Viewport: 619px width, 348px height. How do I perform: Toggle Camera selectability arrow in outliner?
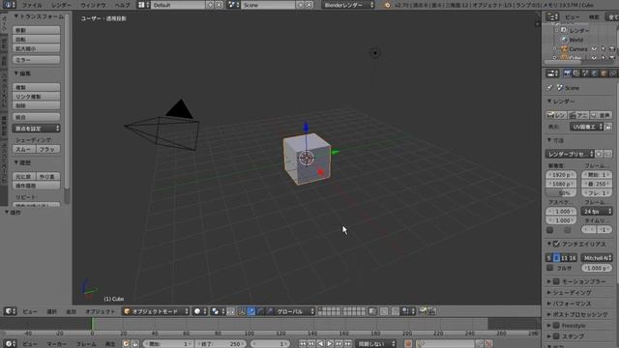(604, 49)
